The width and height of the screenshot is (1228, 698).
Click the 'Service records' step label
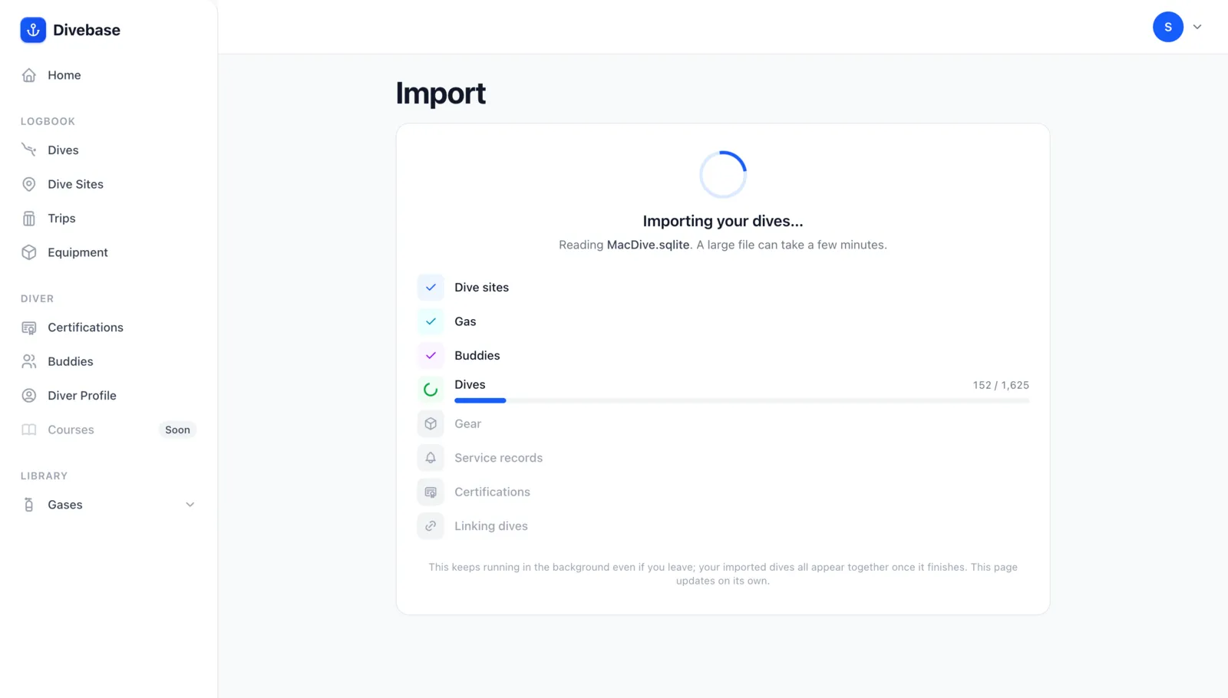498,458
